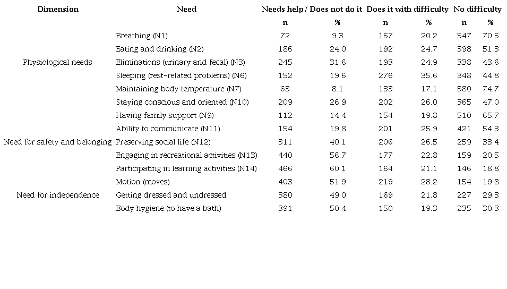The image size is (507, 289).
Task: Click the 'No difficulty' column header
Action: (477, 9)
